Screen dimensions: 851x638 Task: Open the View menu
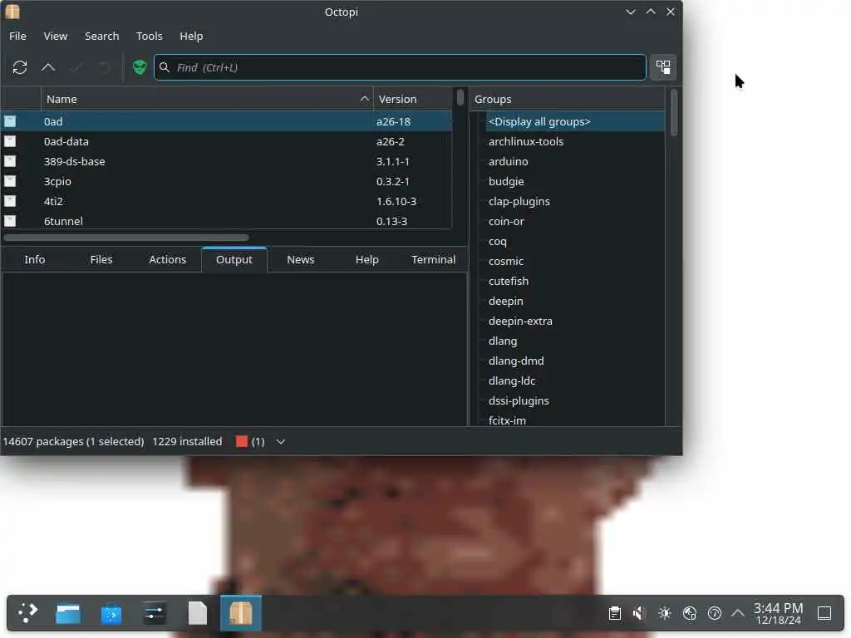(x=56, y=36)
